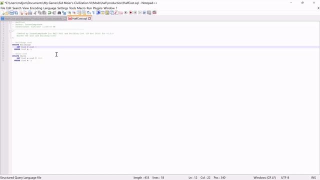Click the 'Ln : 12' status entry
Screen dimensions: 320x180
point(193,178)
